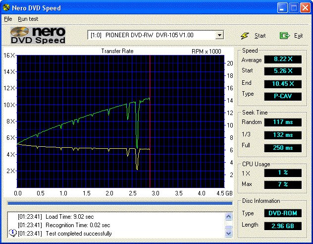Click the Average speed value 8.22 X
The width and height of the screenshot is (313, 244).
[283, 59]
